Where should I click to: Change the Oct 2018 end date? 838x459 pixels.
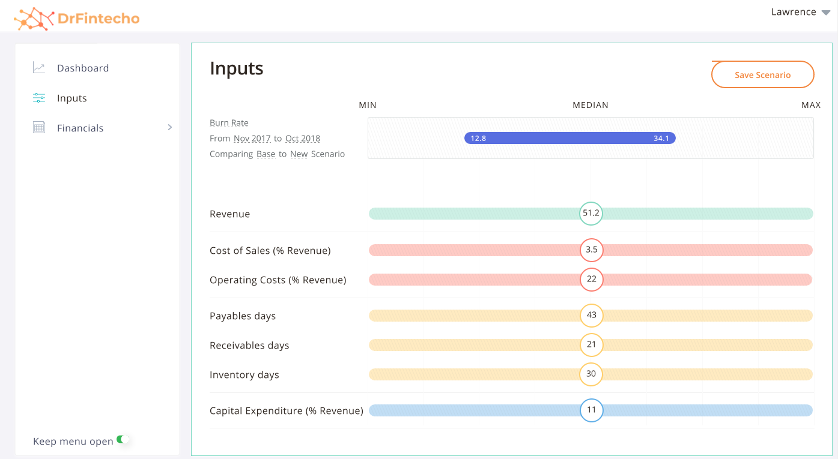point(302,138)
